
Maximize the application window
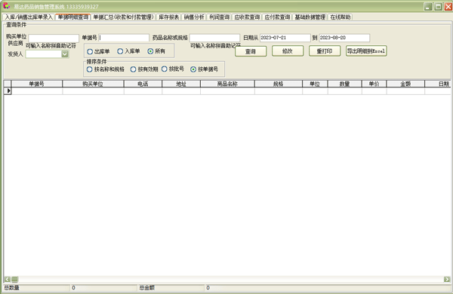438,6
